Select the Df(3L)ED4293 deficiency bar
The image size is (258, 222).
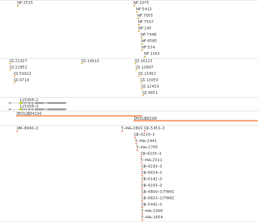coord(79,116)
